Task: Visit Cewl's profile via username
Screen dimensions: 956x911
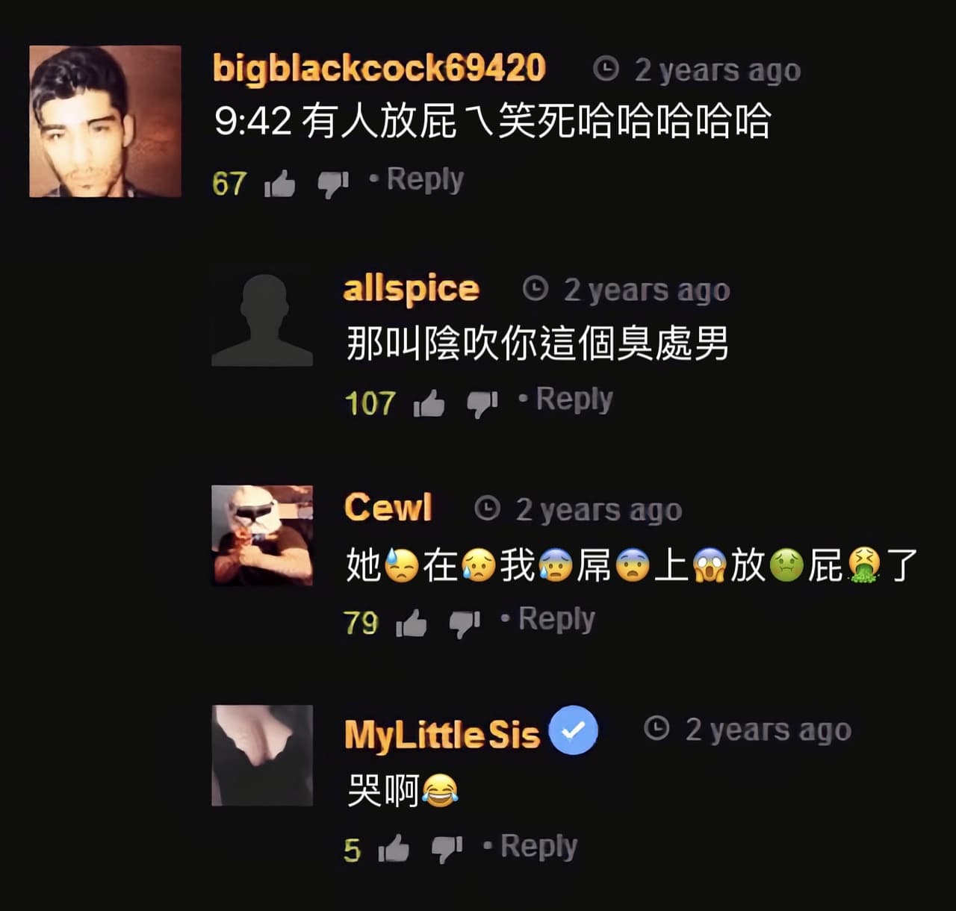Action: coord(388,508)
